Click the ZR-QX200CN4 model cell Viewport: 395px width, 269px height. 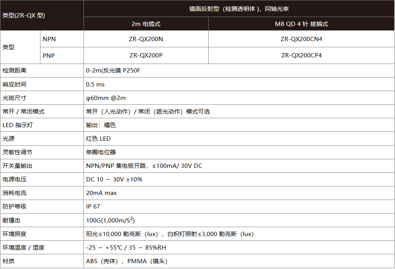click(301, 39)
